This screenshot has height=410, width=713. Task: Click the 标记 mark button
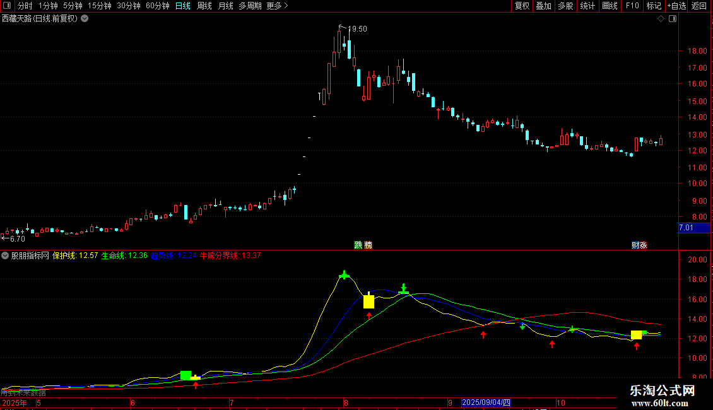(654, 6)
